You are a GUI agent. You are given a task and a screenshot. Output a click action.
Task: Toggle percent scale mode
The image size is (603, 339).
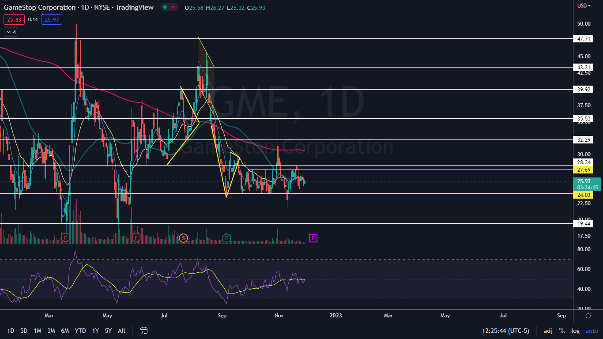pos(562,331)
